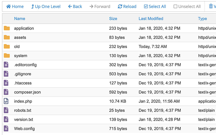Go up one directory level
Image resolution: width=216 pixels, height=135 pixels.
46,6
